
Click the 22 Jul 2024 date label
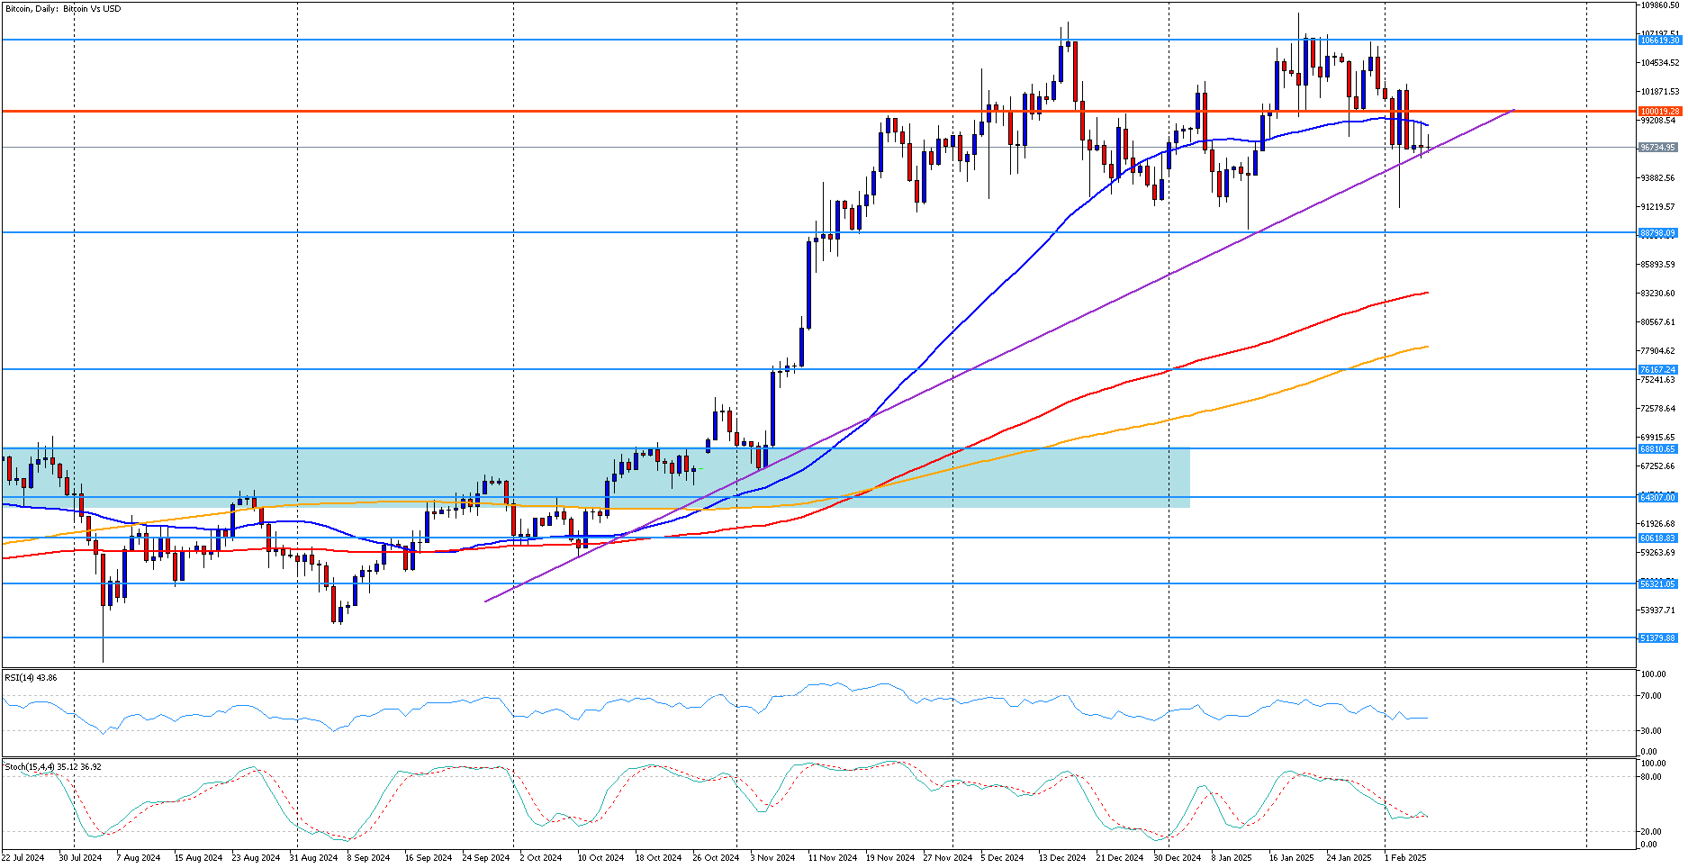(23, 858)
